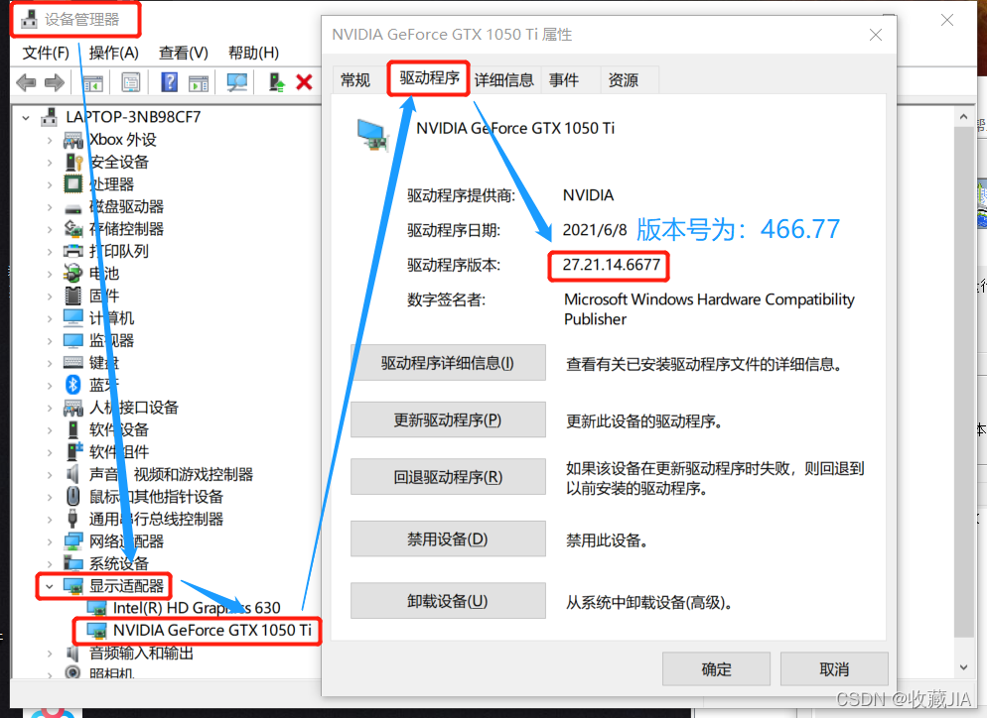The height and width of the screenshot is (718, 987).
Task: Click the Properties sheet toolbar icon
Action: pyautogui.click(x=131, y=82)
